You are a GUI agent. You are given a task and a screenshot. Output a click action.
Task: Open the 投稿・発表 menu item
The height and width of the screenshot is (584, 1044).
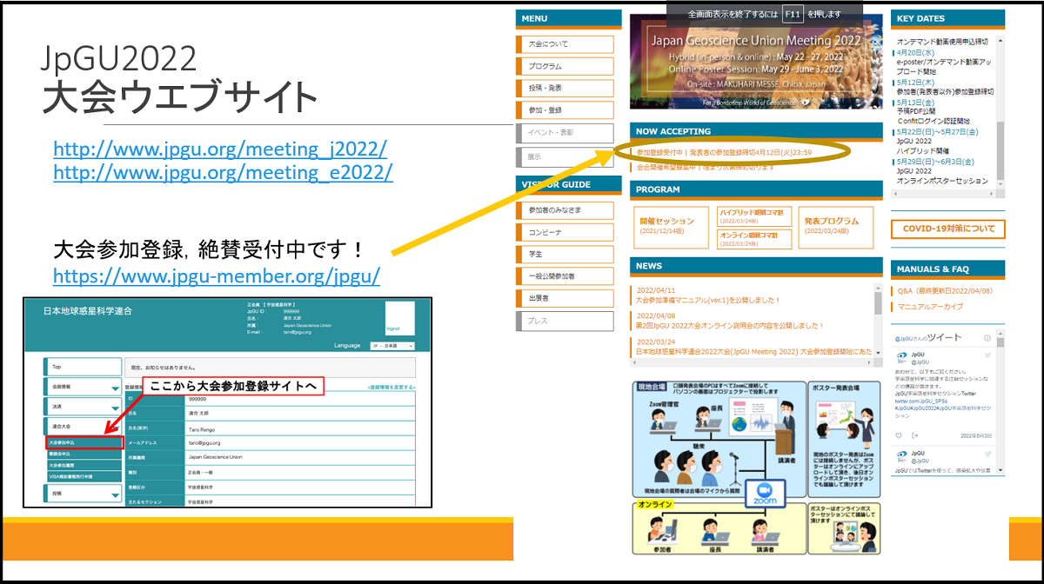(565, 88)
